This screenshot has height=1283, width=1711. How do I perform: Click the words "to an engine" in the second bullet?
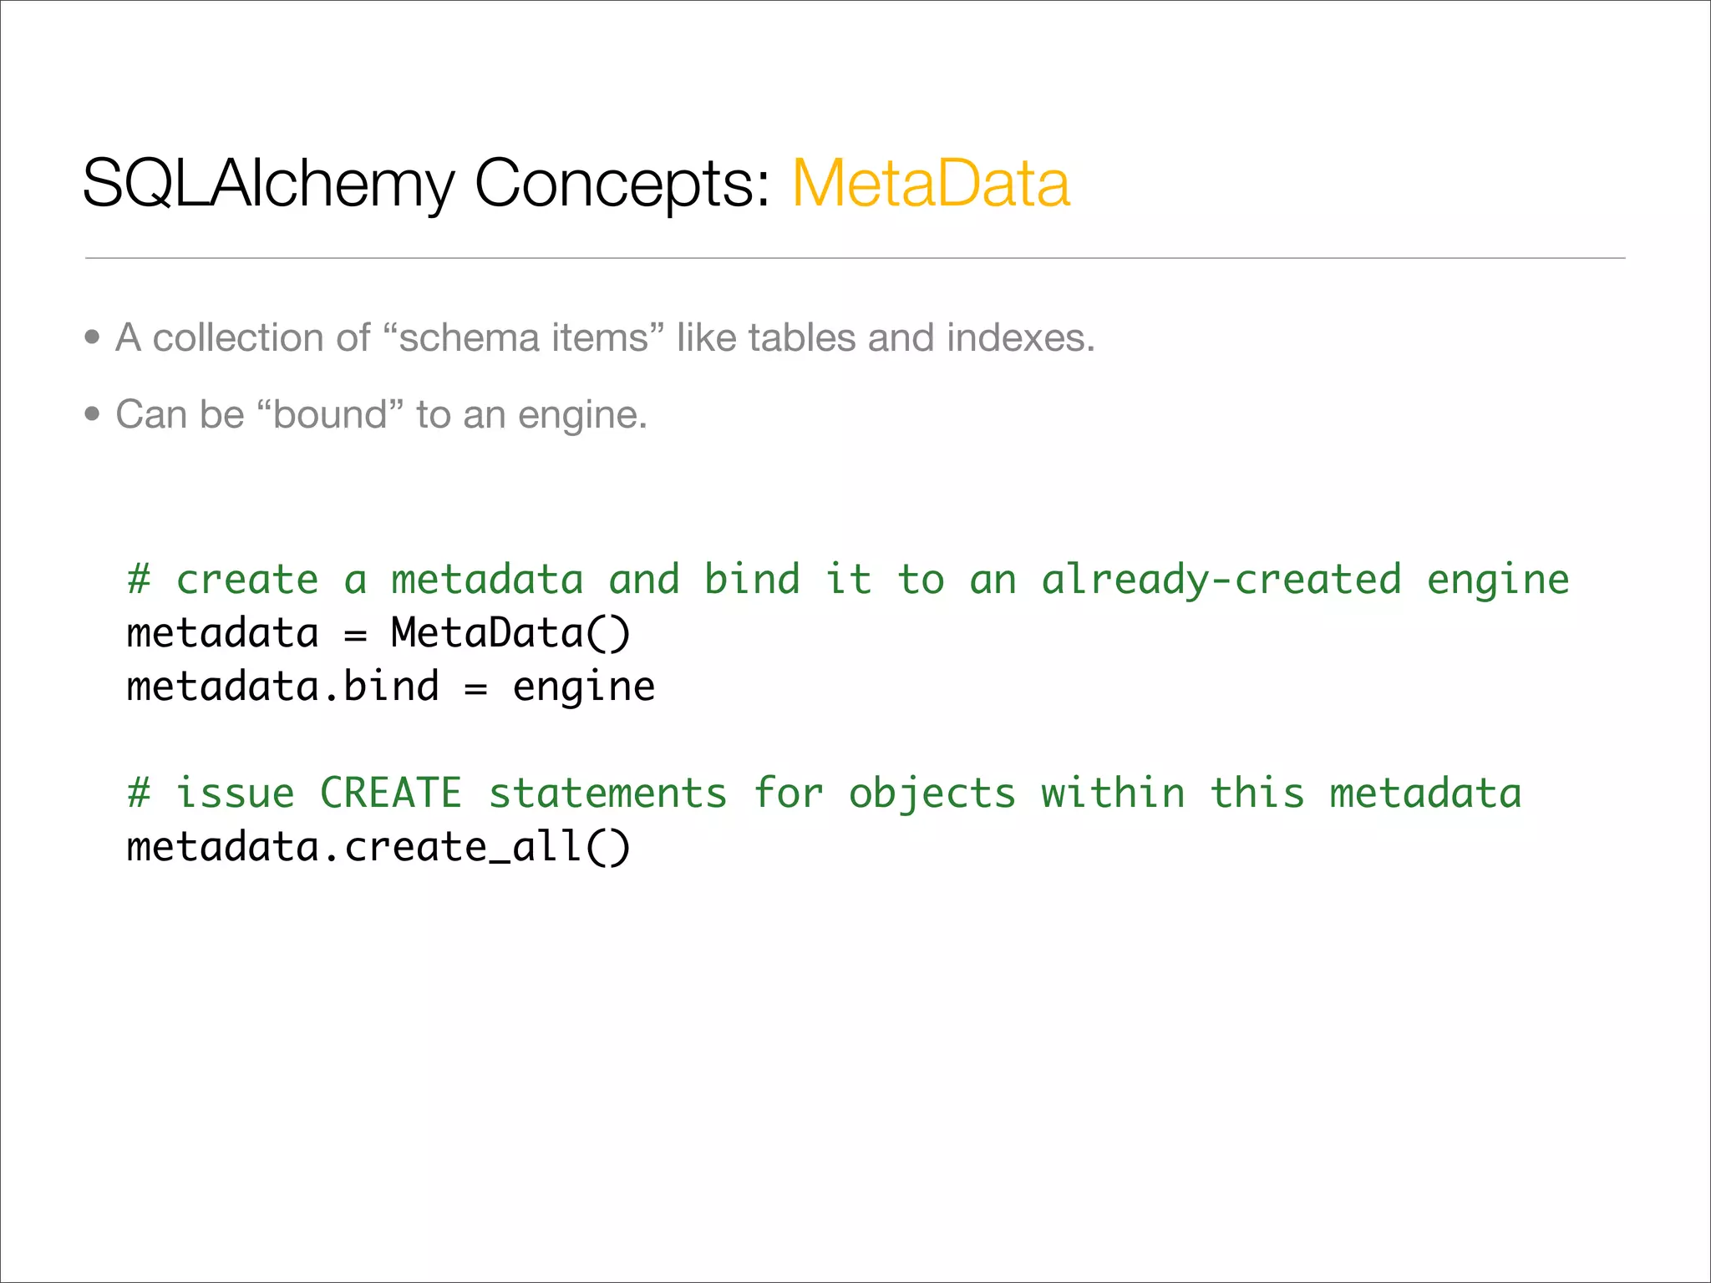(531, 414)
